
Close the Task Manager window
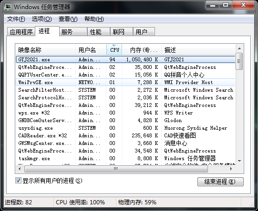(243, 5)
